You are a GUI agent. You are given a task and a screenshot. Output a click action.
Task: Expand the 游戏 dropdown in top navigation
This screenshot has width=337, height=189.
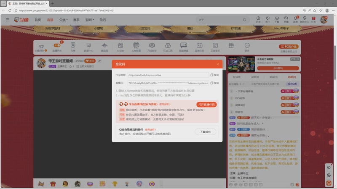pos(90,20)
